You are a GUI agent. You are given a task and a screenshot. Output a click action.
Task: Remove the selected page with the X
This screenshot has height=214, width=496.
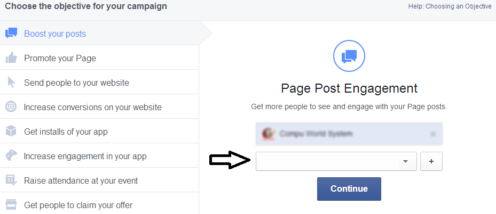click(433, 134)
